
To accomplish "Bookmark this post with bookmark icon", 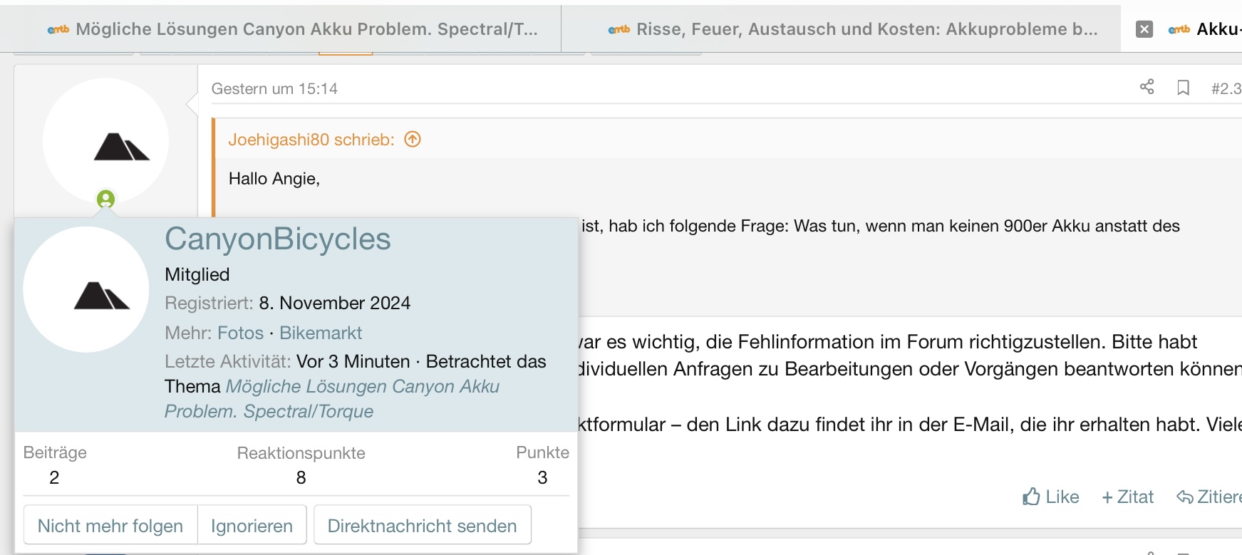I will pyautogui.click(x=1184, y=88).
